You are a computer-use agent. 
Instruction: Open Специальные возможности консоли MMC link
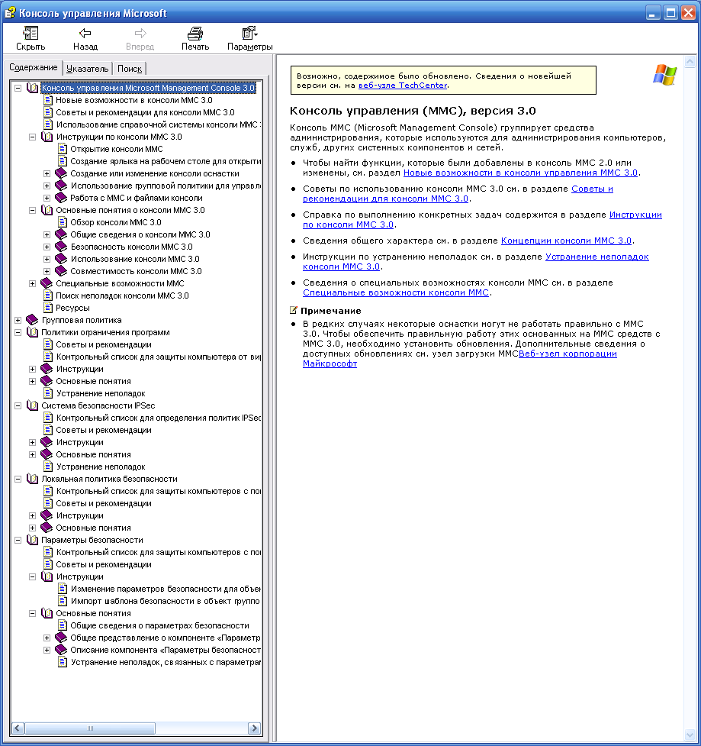pos(396,292)
